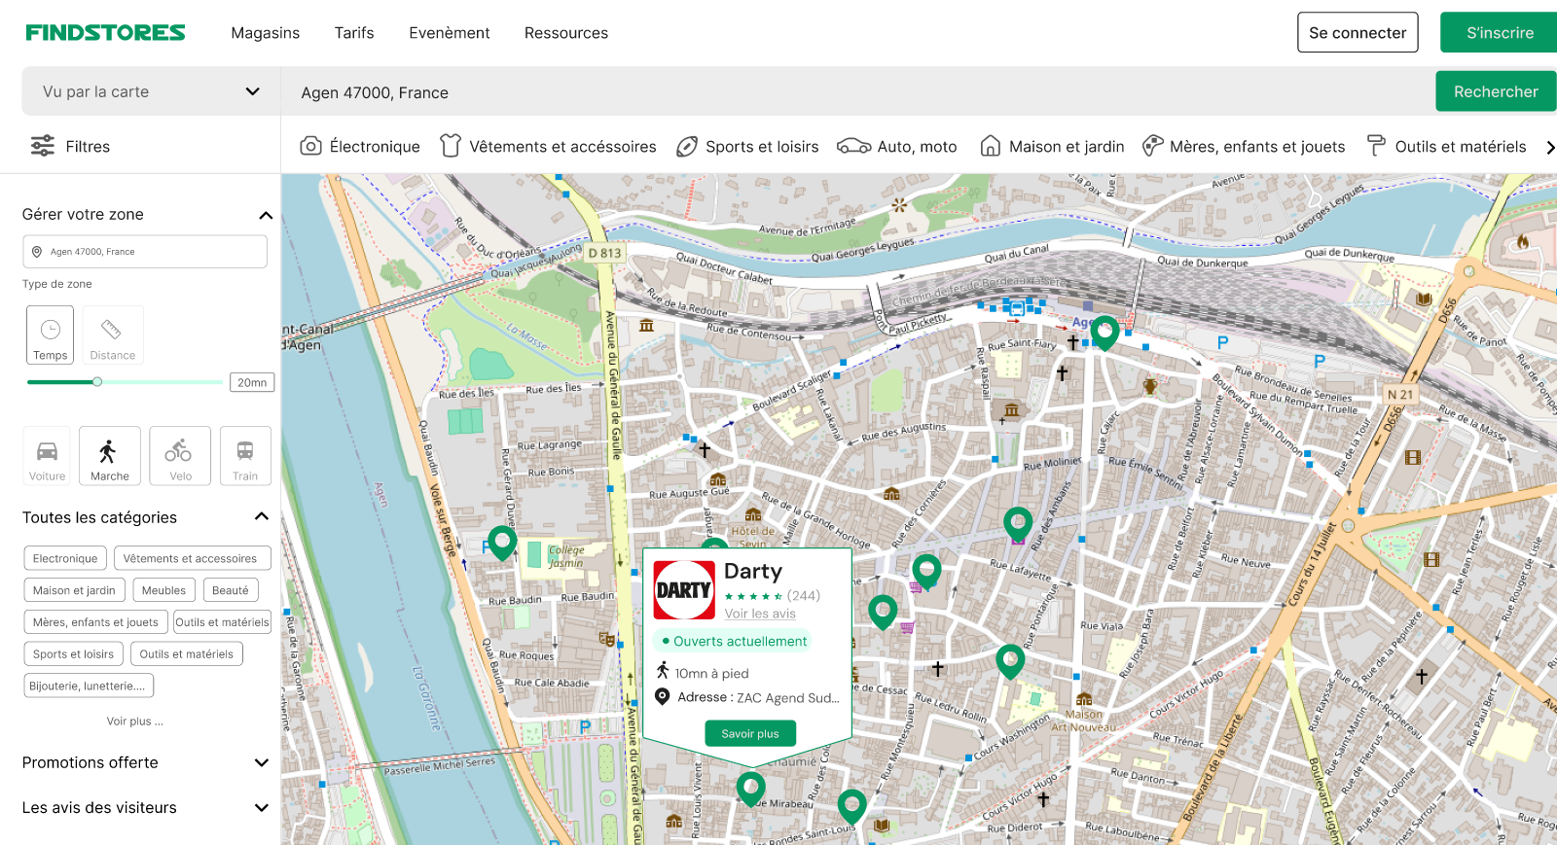Select the Temps zone type

51,334
